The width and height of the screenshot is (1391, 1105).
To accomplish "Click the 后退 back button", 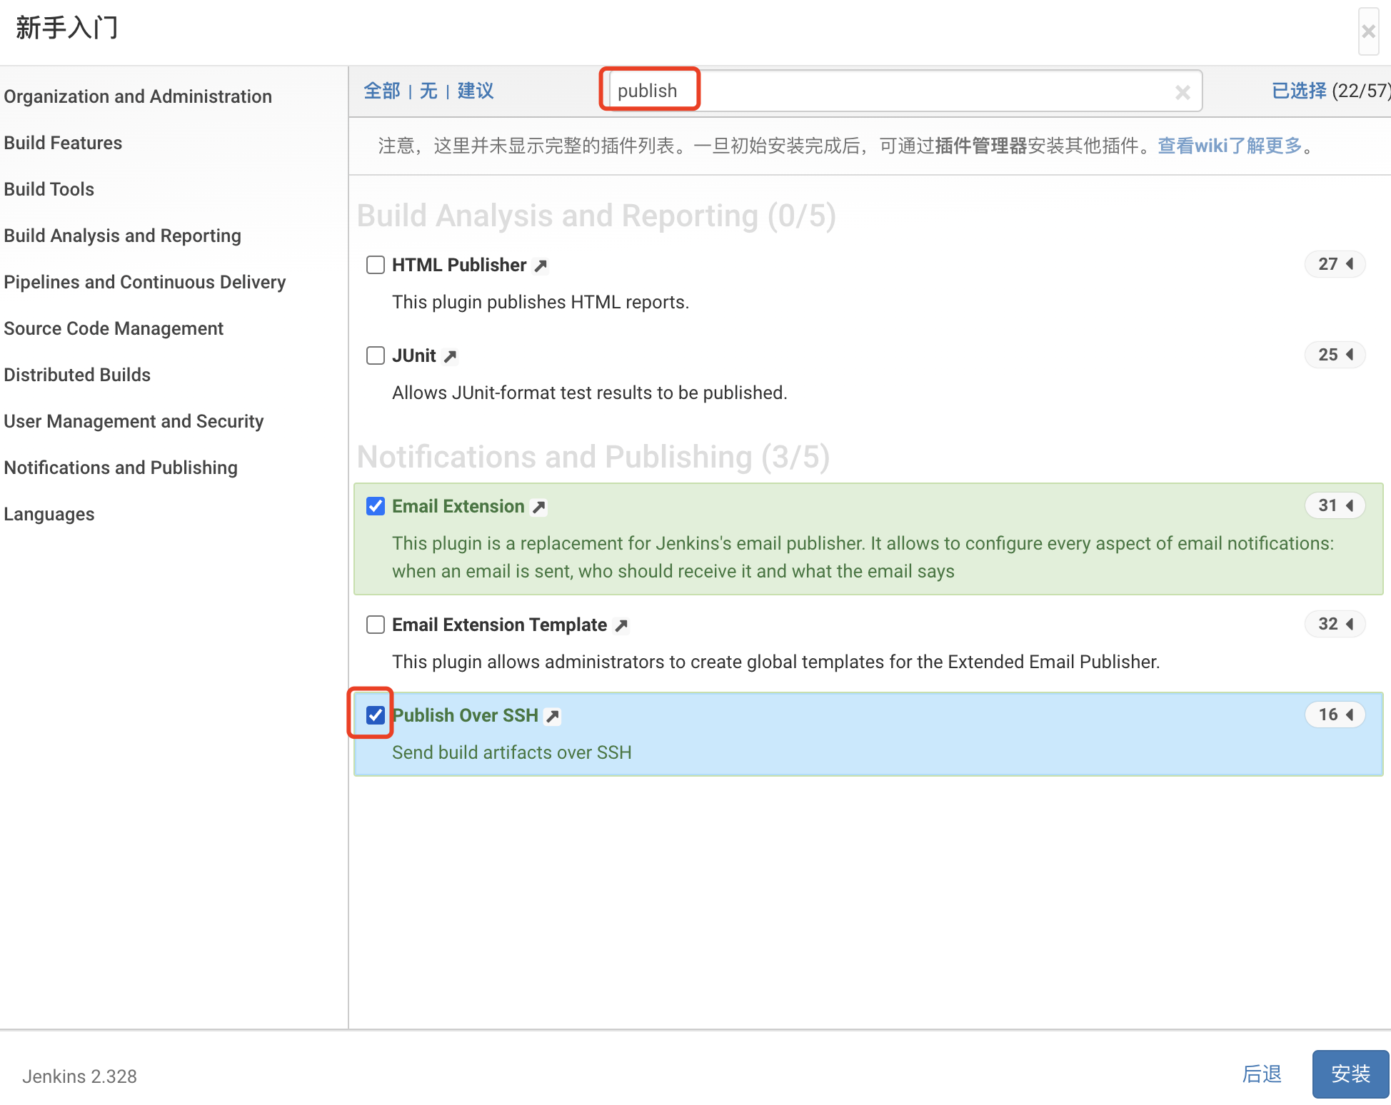I will click(1262, 1074).
